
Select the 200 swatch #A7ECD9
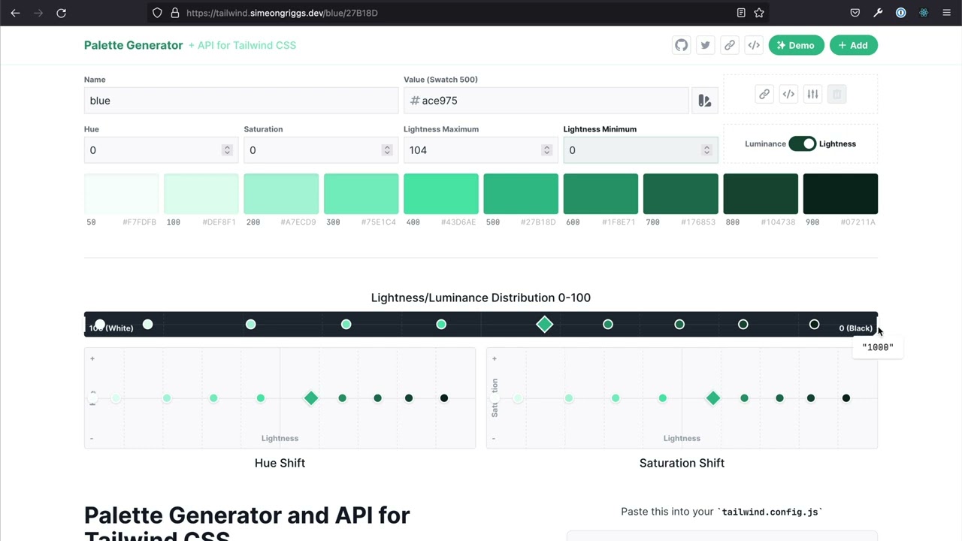281,194
